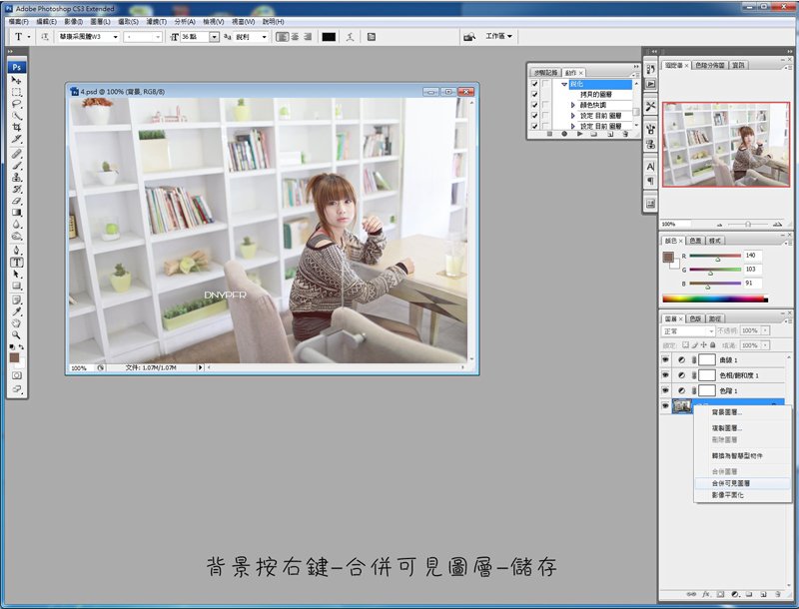
Task: Switch to the 色版 channels tab
Action: click(695, 318)
